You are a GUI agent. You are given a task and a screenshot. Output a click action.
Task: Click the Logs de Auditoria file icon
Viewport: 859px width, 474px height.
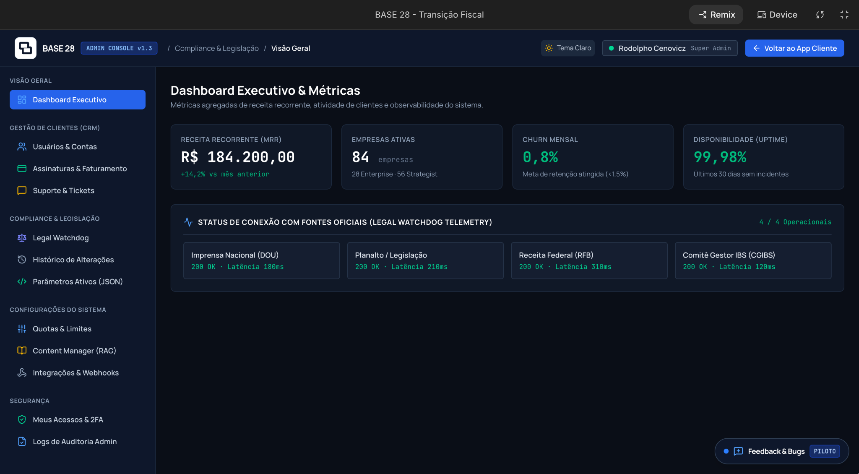[22, 441]
